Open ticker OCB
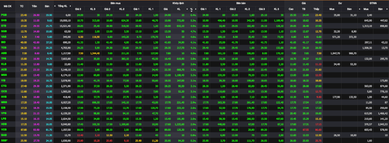Screen dimensions: 389x143 [4, 91]
